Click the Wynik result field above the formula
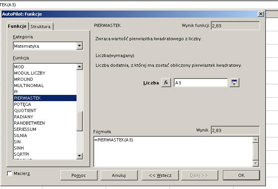The image size is (278, 189). [x=235, y=130]
